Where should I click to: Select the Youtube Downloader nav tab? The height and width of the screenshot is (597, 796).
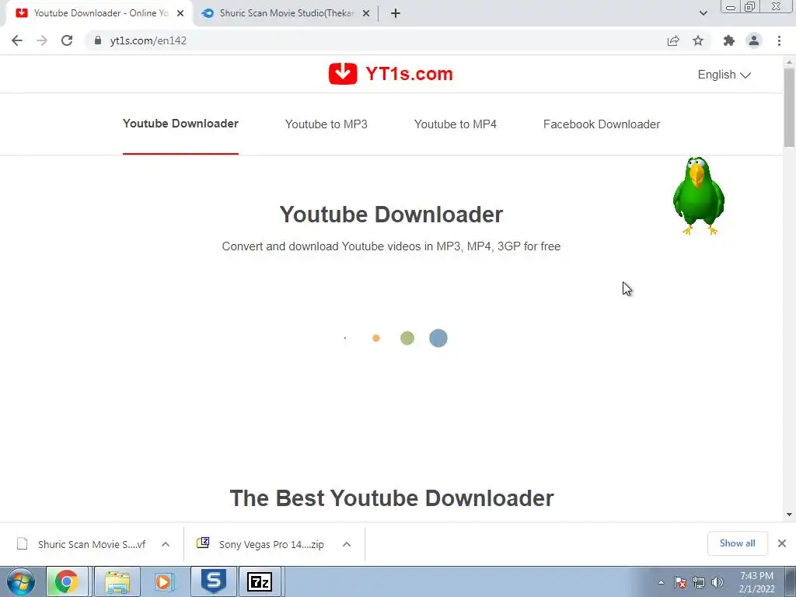pos(180,124)
